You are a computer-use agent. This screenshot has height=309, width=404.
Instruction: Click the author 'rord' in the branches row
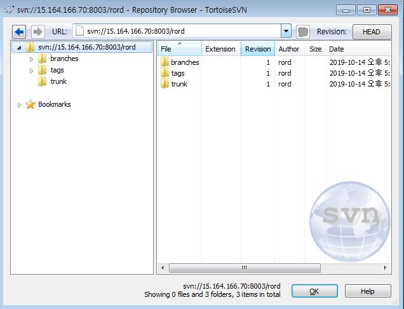285,62
